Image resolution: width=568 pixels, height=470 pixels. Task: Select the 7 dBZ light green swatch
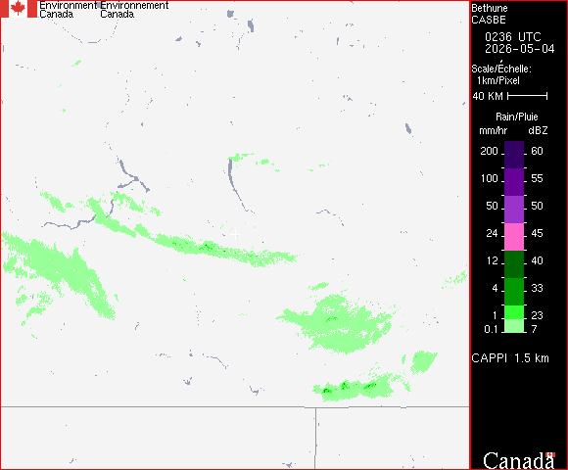[514, 326]
